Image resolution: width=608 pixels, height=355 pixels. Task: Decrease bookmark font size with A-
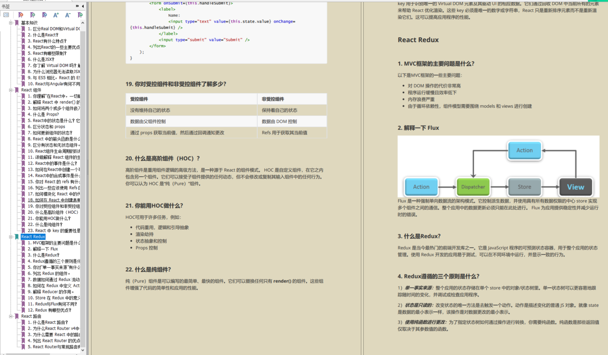tap(68, 15)
